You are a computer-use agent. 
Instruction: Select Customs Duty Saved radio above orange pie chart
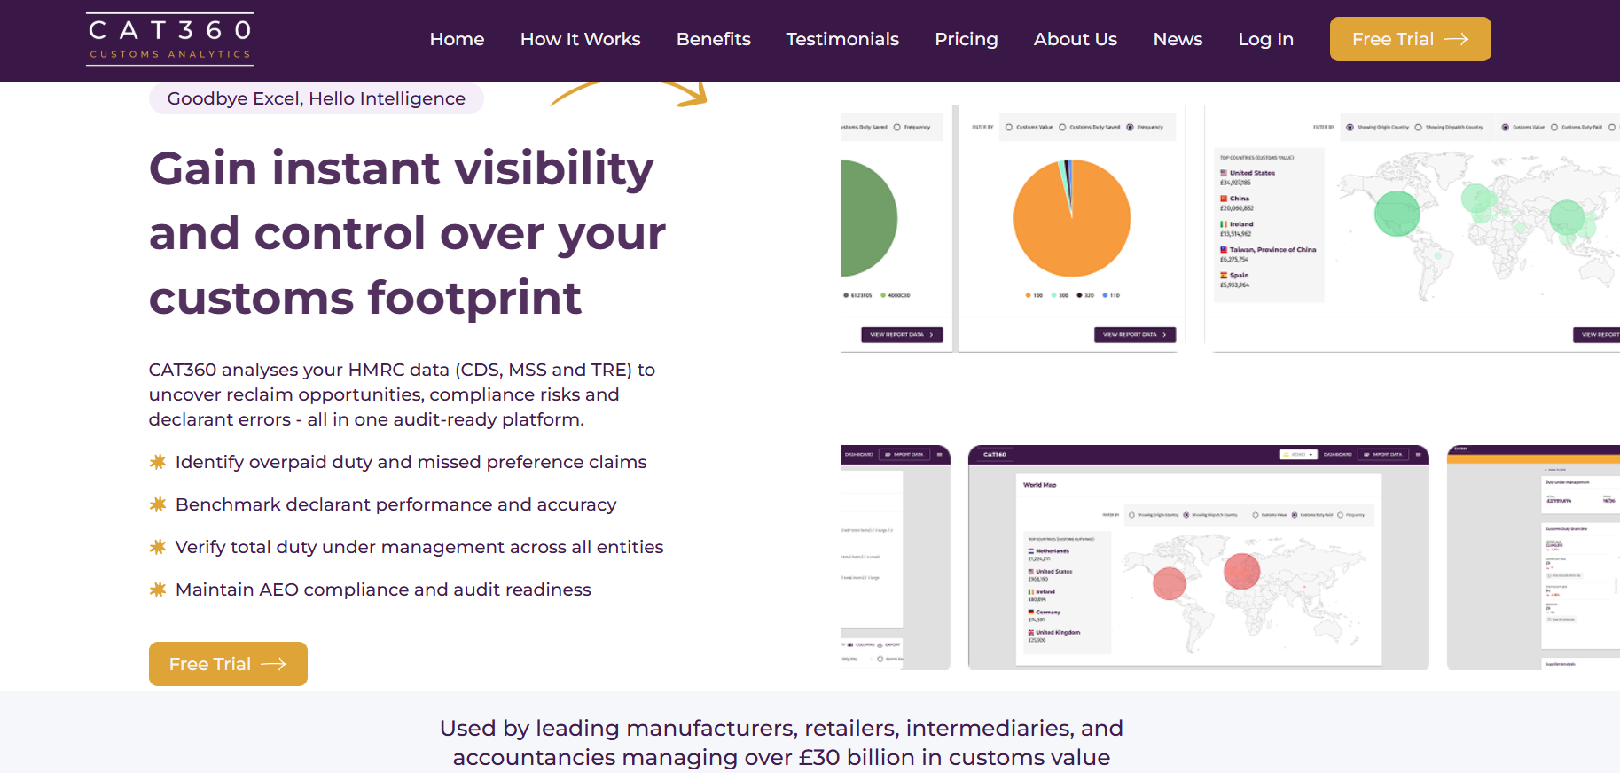1062,128
